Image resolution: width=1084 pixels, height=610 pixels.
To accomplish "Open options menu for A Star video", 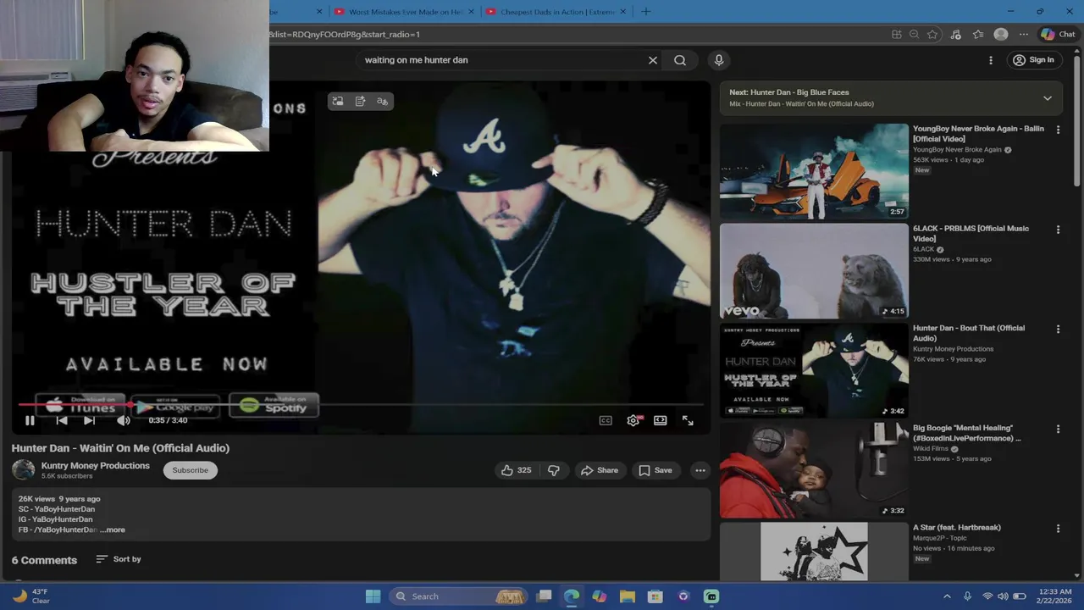I will [1058, 529].
